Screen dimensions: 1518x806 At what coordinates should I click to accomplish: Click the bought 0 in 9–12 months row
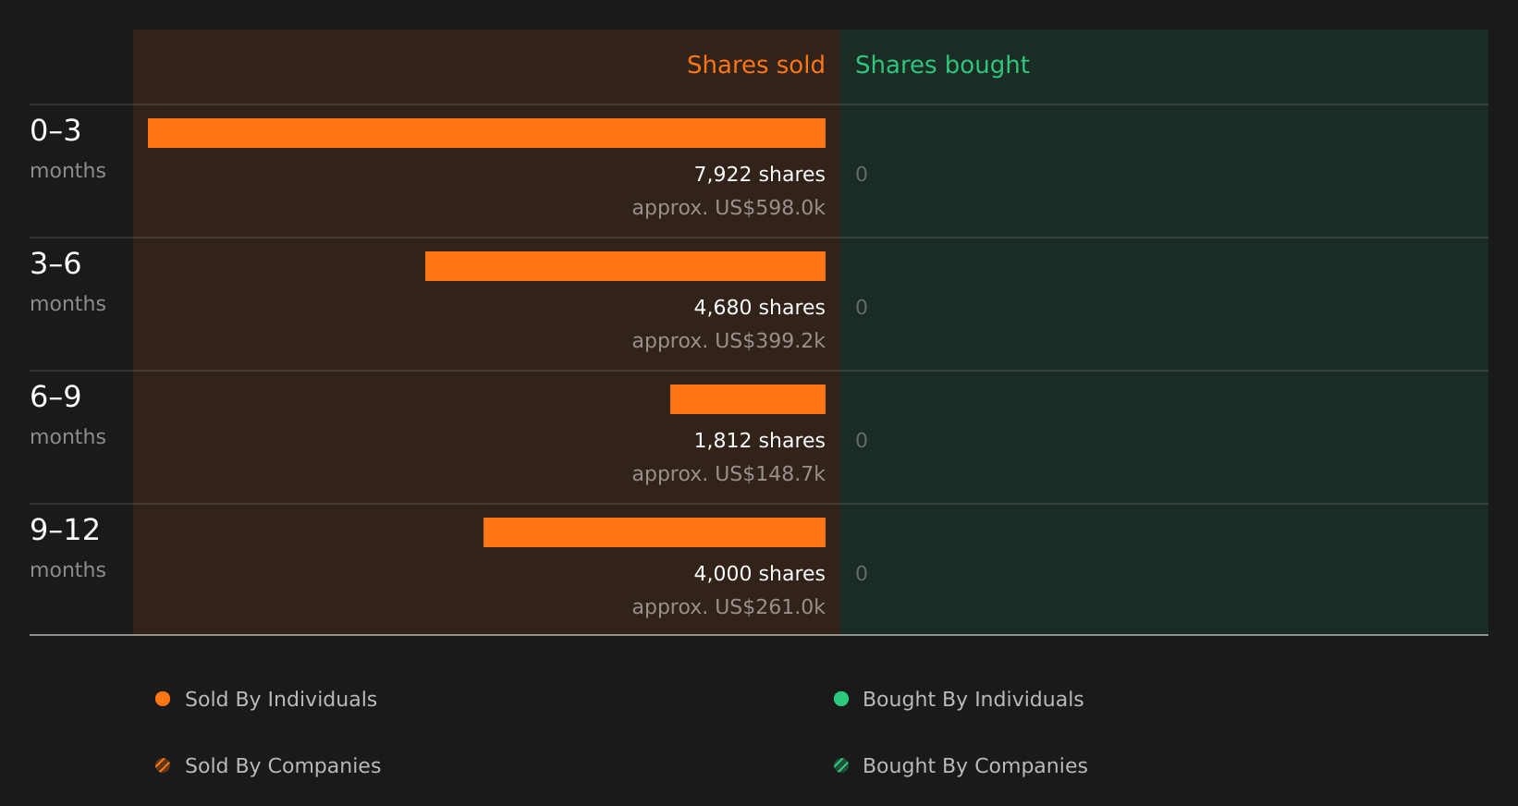pos(862,573)
